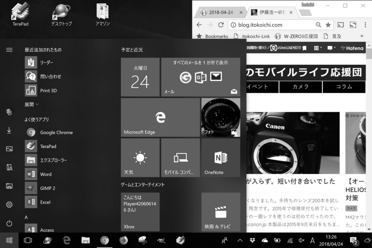Select the コラム blog menu item
This screenshot has height=248, width=372.
344,87
